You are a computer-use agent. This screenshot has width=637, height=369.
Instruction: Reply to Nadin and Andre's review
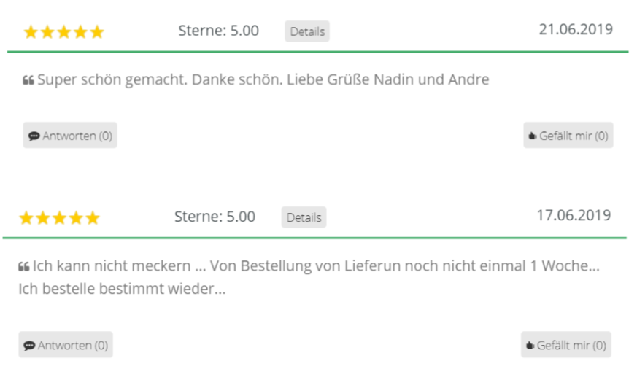[70, 135]
